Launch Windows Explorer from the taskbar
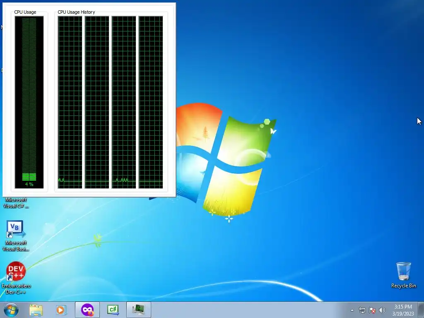 tap(36, 310)
